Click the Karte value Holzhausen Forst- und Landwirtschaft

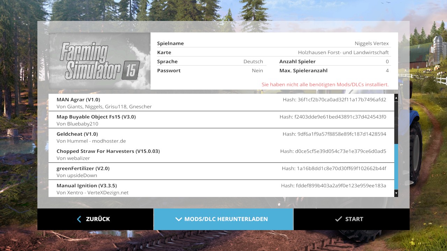(x=343, y=53)
